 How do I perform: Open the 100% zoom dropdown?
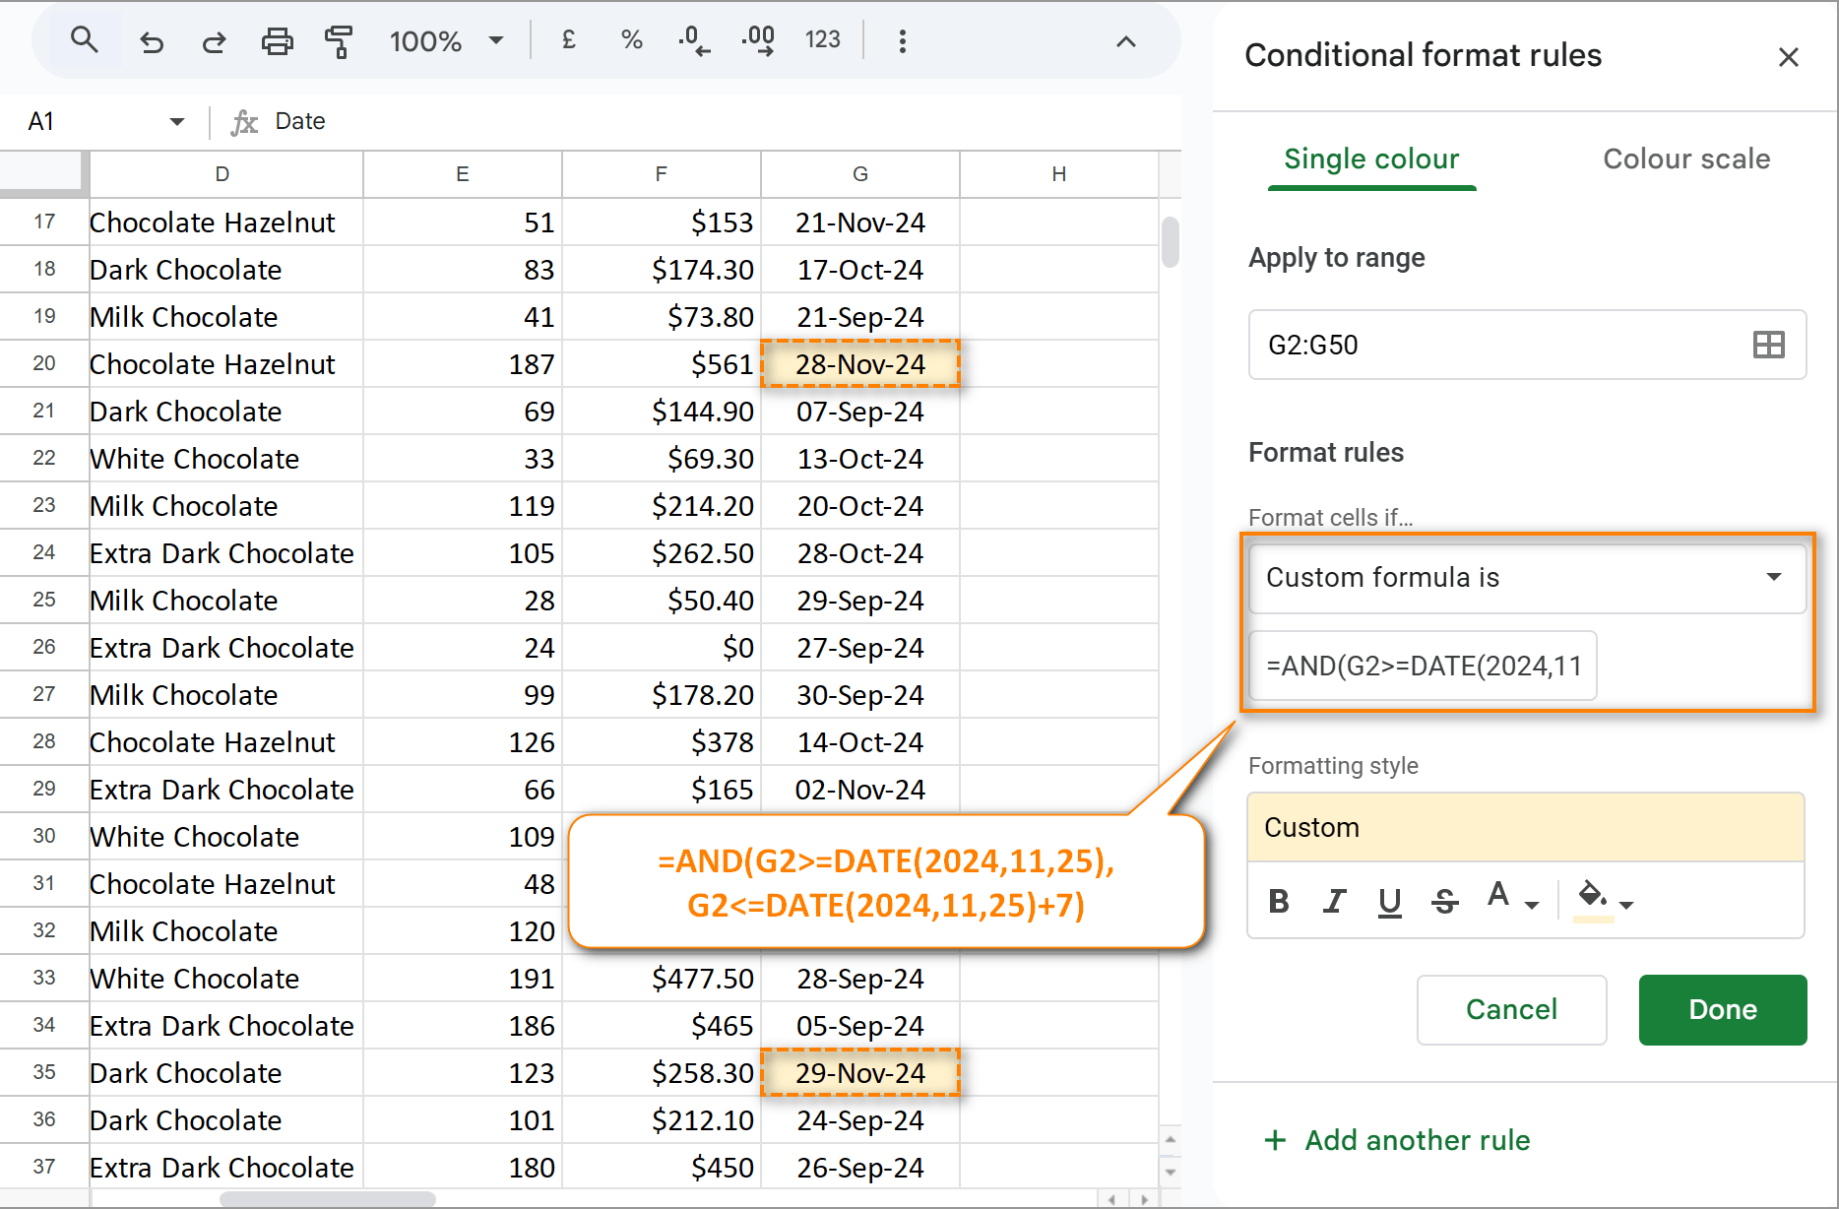(446, 41)
